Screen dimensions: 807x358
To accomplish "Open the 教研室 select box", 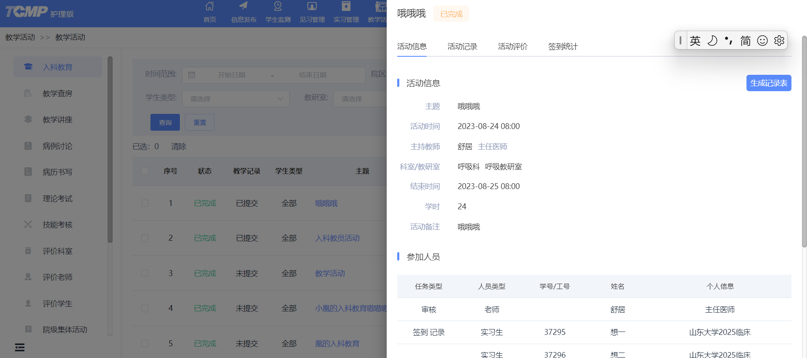I will click(360, 99).
